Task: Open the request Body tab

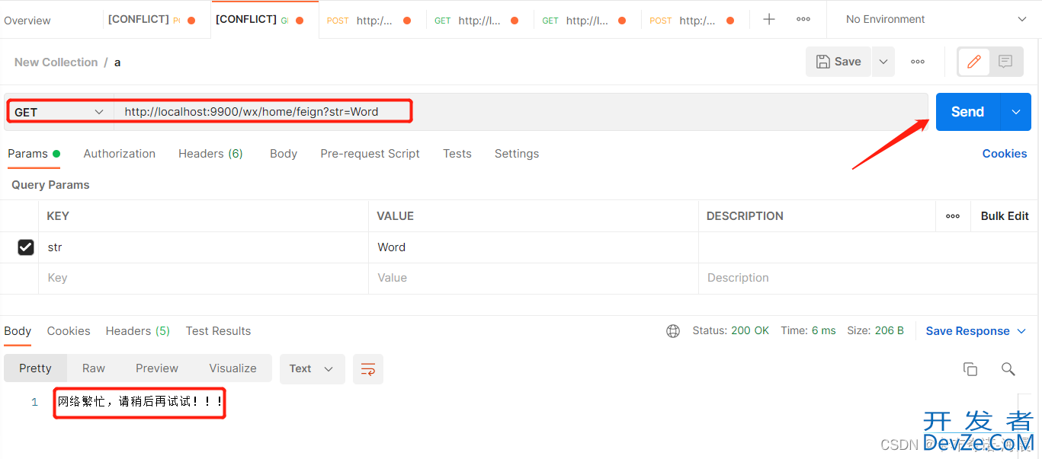Action: pyautogui.click(x=284, y=154)
